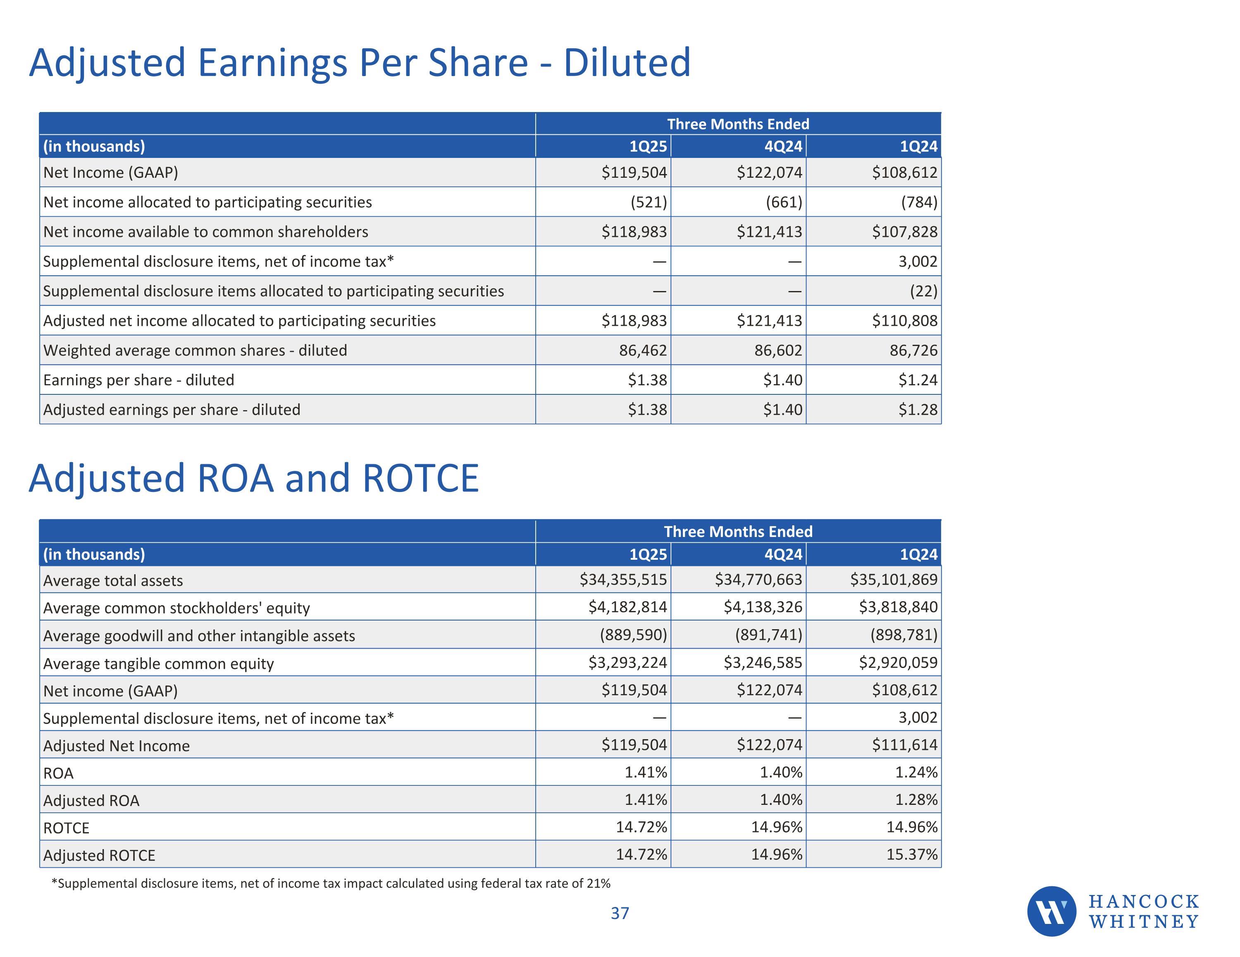The image size is (1240, 957).
Task: Click the ROA 1.41% value for 1Q25
Action: coord(646,772)
